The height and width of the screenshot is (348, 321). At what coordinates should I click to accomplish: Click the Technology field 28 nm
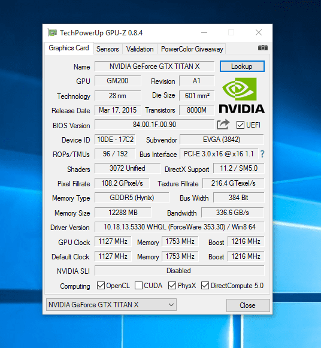(x=117, y=96)
